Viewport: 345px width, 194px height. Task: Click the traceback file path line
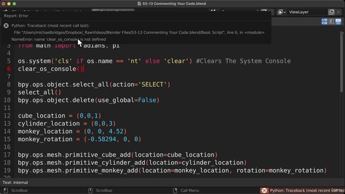(139, 32)
